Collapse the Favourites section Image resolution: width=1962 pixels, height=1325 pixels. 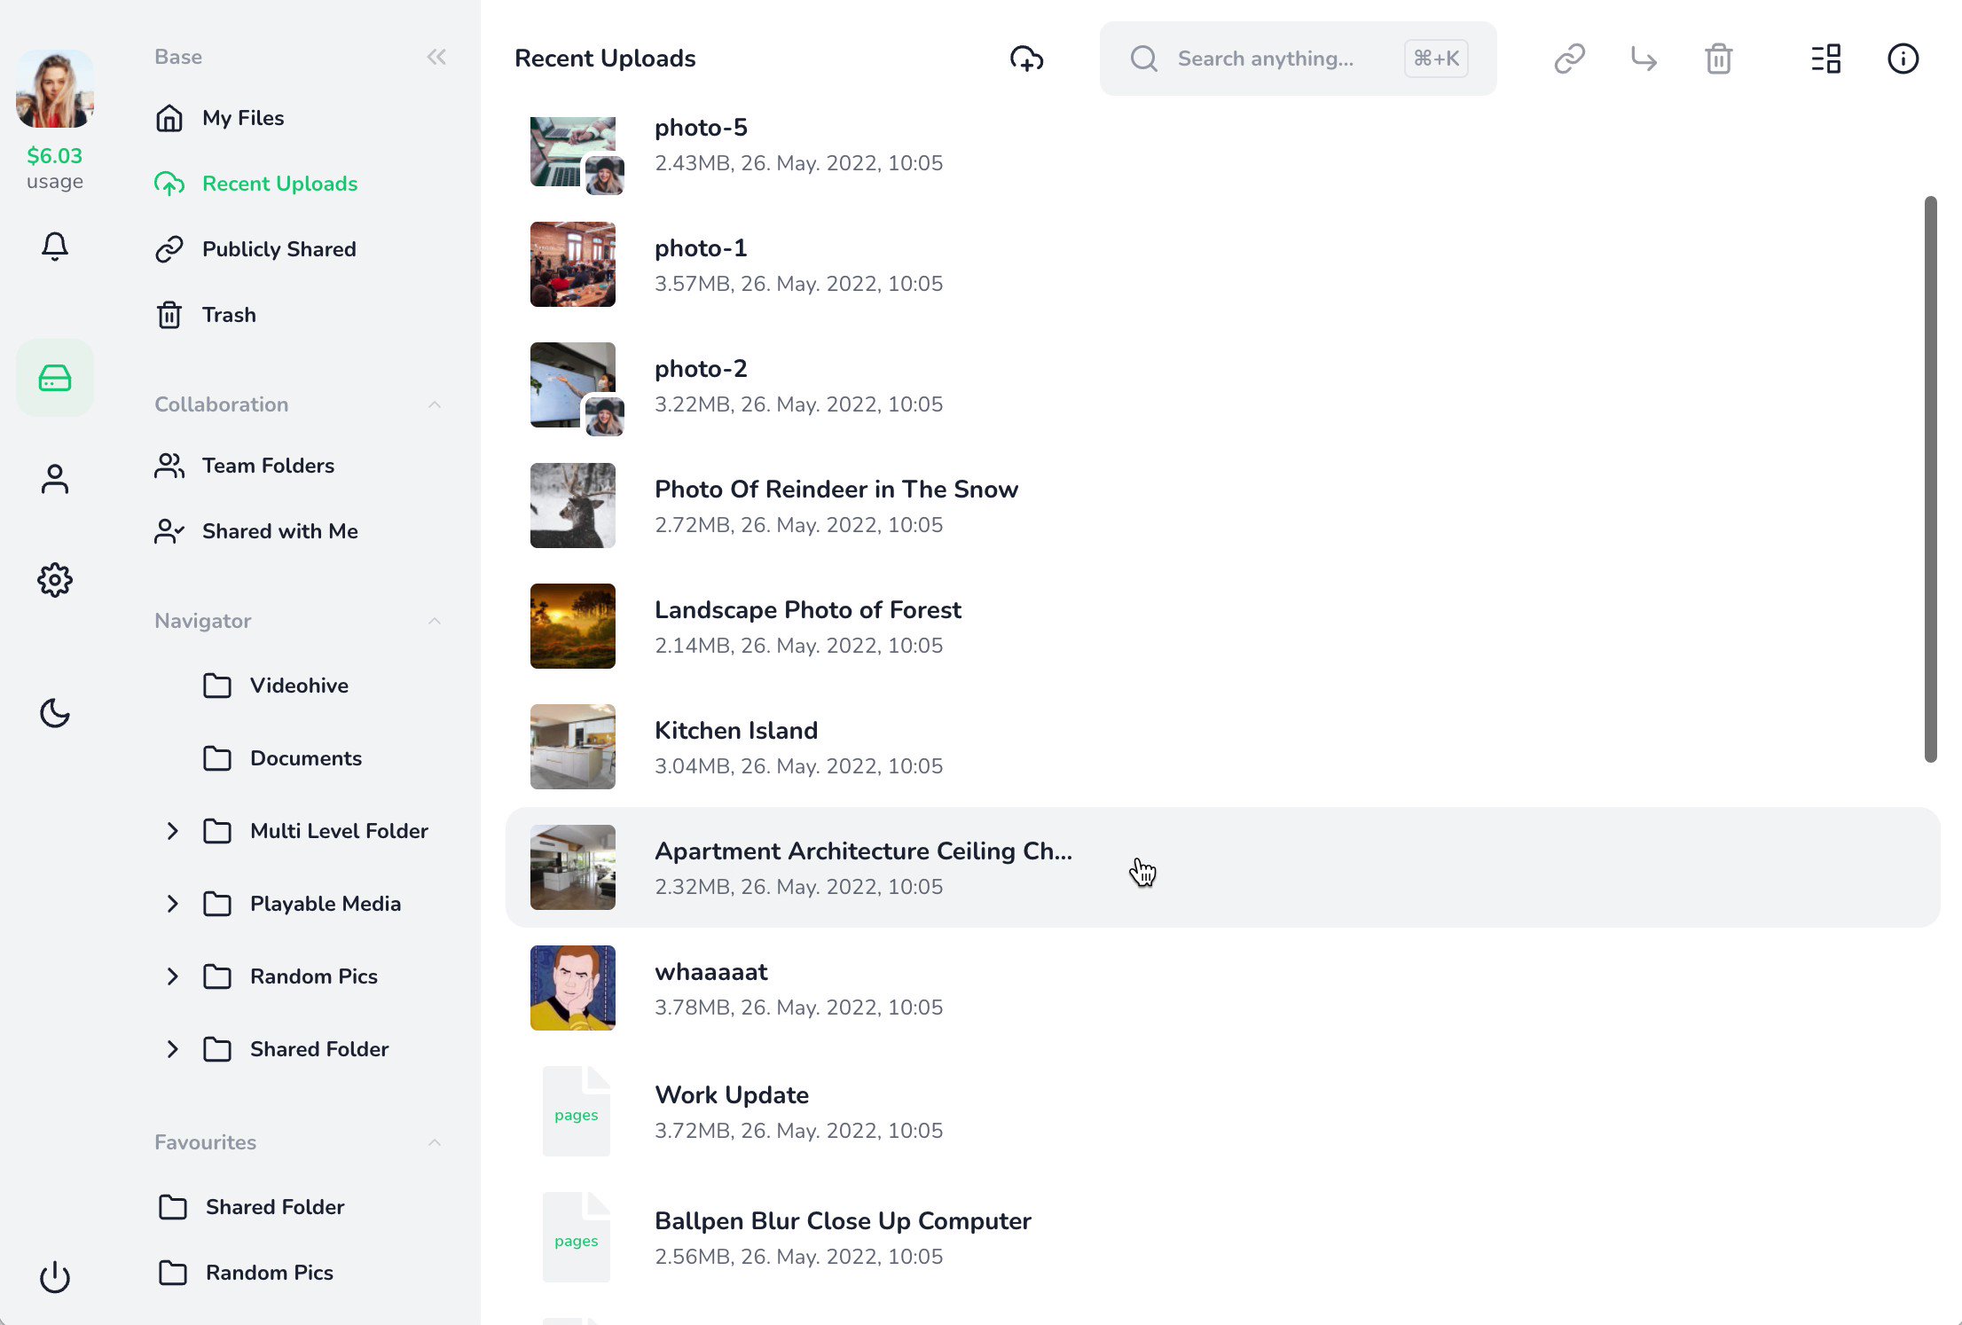435,1142
